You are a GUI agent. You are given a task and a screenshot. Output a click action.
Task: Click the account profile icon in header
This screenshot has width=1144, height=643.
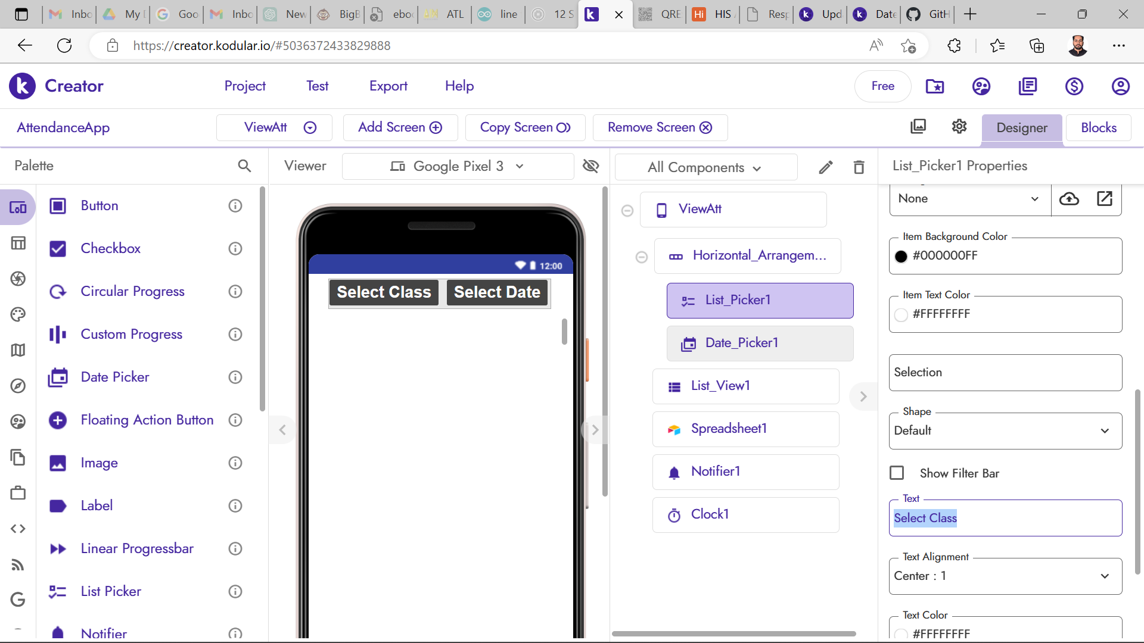click(x=1120, y=86)
